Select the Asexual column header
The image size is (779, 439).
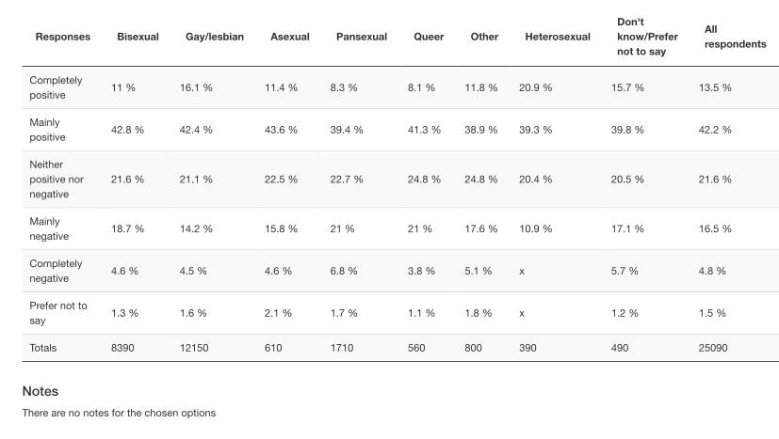click(x=289, y=37)
